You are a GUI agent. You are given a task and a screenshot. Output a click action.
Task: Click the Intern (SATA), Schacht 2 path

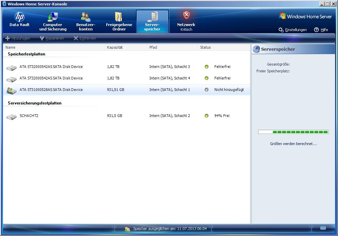click(x=170, y=116)
